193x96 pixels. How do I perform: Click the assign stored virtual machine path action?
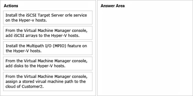click(48, 81)
